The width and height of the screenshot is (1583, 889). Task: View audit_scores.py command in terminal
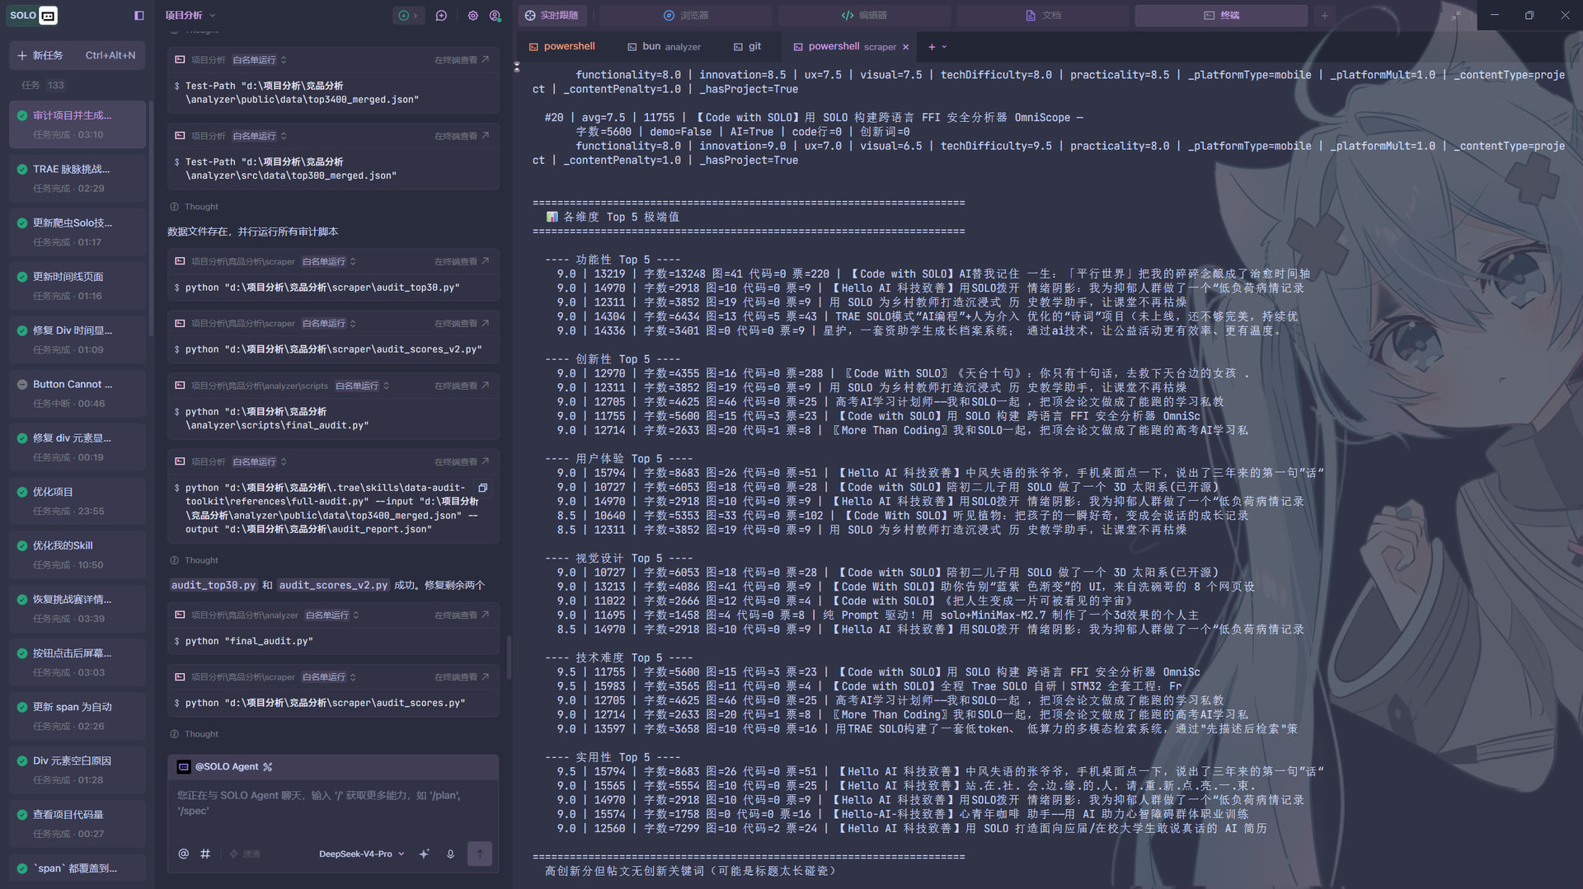[462, 676]
